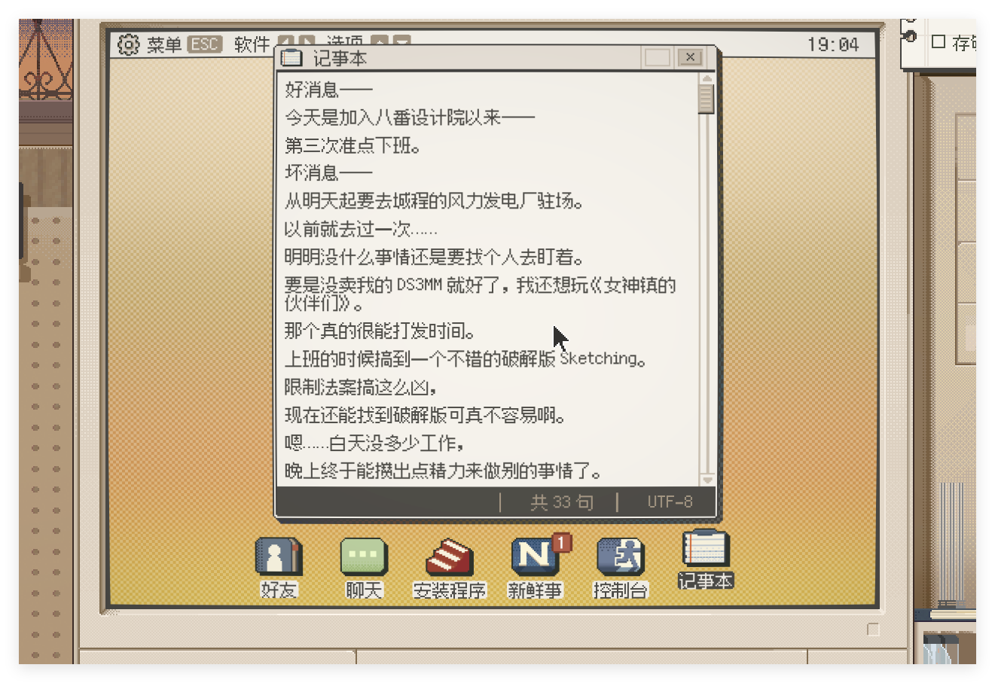Click the blank button left of notepad close
995x683 pixels.
pyautogui.click(x=657, y=58)
